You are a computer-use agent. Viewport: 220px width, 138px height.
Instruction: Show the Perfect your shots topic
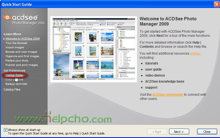pos(17,61)
